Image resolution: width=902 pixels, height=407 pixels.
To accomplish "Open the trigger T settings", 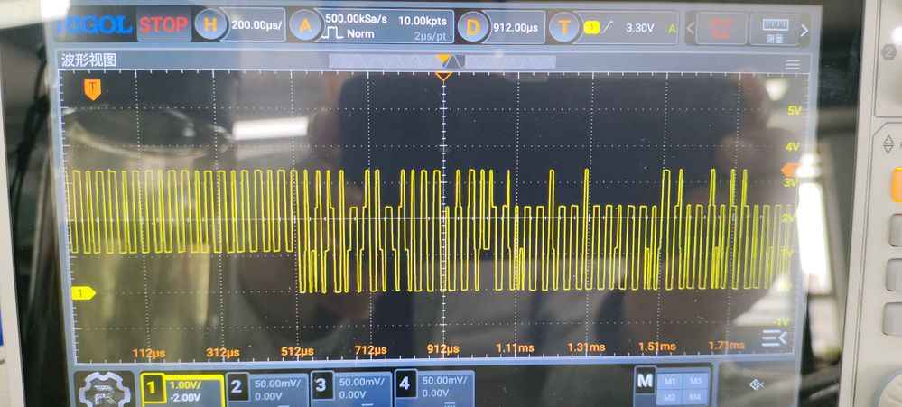I will pyautogui.click(x=564, y=28).
